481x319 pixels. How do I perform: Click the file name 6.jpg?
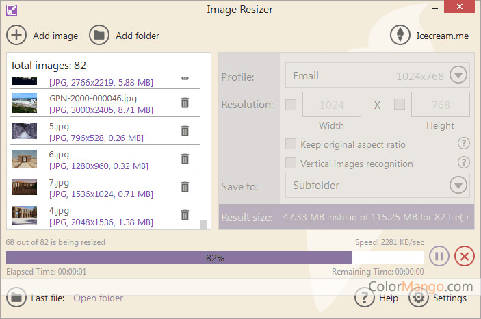[59, 155]
